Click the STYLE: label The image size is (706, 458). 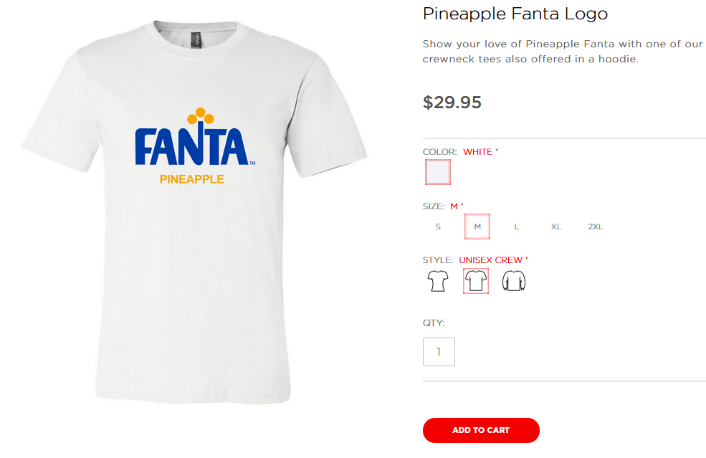point(438,260)
